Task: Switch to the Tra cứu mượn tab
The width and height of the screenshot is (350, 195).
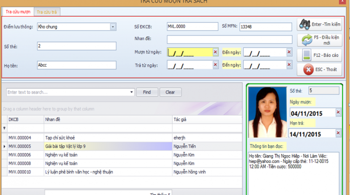Action: point(18,12)
